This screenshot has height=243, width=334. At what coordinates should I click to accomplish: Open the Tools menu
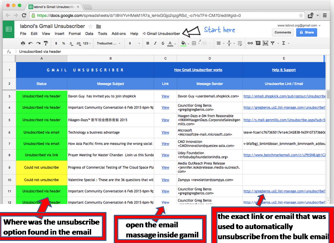click(102, 33)
